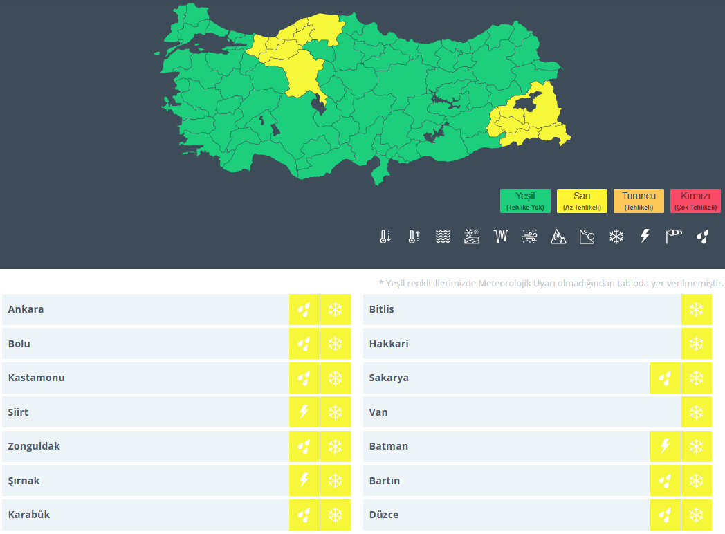Viewport: 725px width, 534px height.
Task: Open Ankara's rain warning icon
Action: pyautogui.click(x=304, y=309)
